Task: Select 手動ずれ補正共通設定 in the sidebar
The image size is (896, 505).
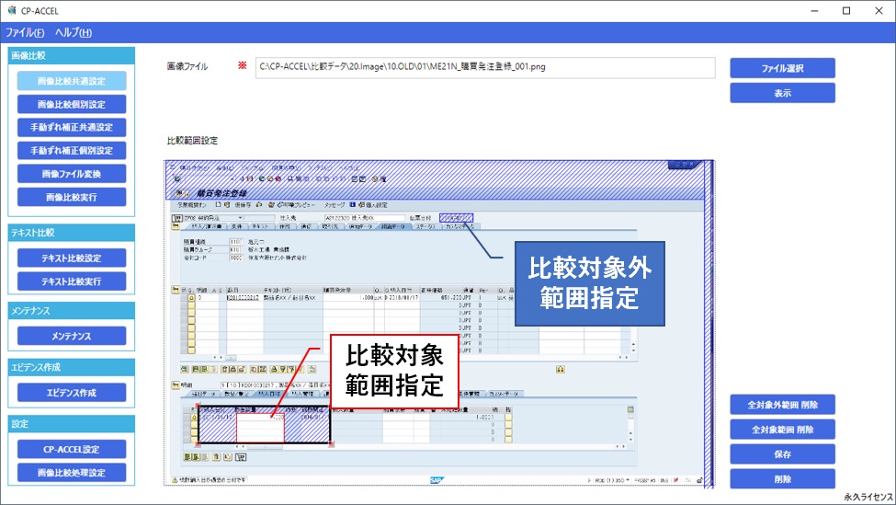Action: (72, 127)
